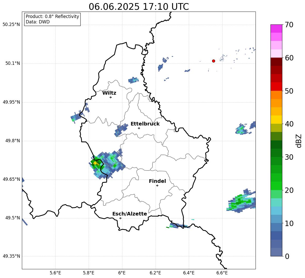The image size is (305, 278).
Task: Click the 30 dBZ colorbar label
Action: click(289, 157)
